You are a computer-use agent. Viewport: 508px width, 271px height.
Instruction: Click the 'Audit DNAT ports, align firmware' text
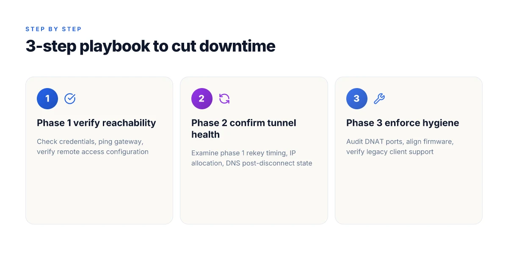pyautogui.click(x=400, y=142)
